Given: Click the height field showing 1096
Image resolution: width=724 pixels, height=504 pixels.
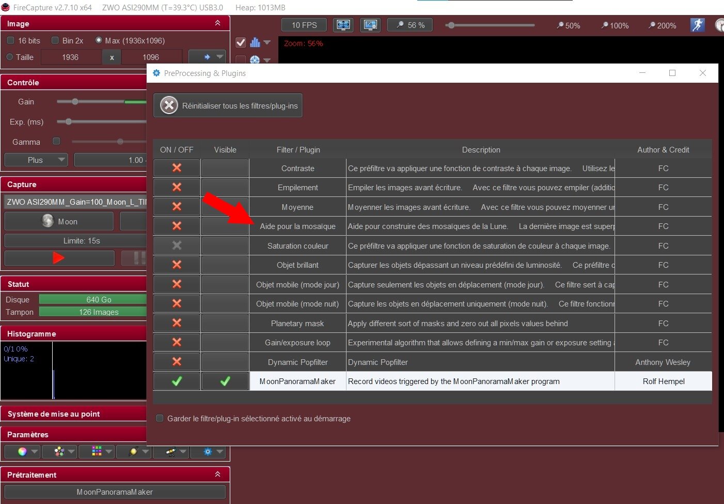Looking at the screenshot, I should [151, 57].
